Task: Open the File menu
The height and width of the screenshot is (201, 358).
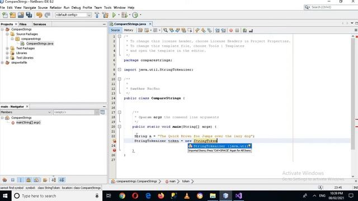Action: tap(2, 7)
